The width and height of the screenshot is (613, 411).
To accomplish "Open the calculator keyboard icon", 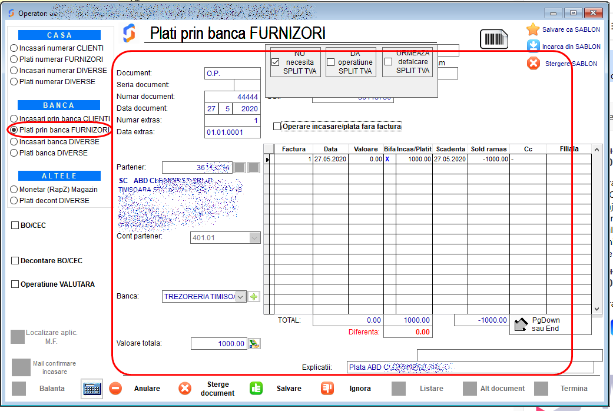I will point(92,389).
